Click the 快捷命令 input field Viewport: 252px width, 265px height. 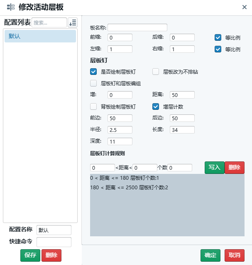pyautogui.click(x=54, y=242)
